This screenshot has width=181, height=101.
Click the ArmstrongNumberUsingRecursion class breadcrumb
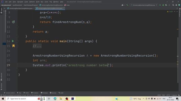point(51,5)
